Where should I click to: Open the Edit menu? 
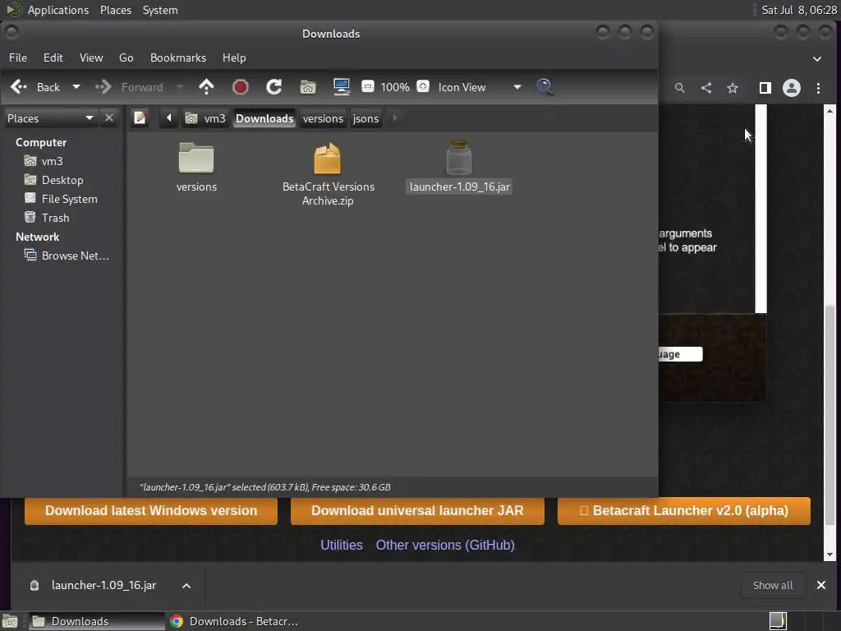coord(53,58)
